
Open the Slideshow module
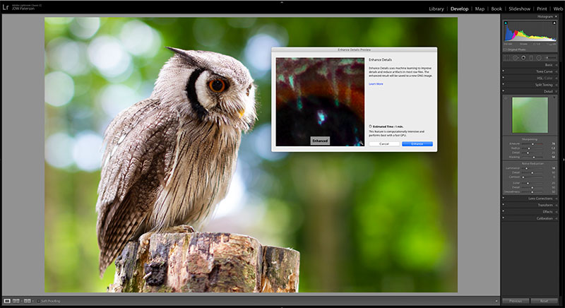(520, 8)
